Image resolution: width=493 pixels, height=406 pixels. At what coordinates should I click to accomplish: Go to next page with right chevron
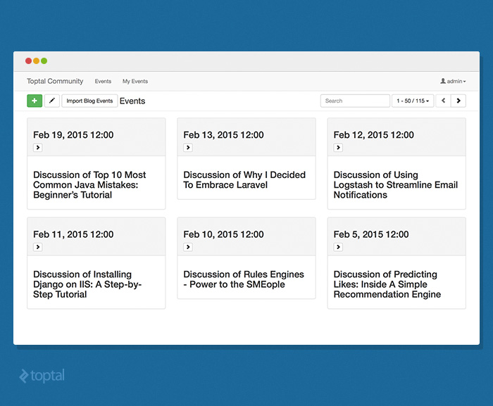click(x=458, y=101)
